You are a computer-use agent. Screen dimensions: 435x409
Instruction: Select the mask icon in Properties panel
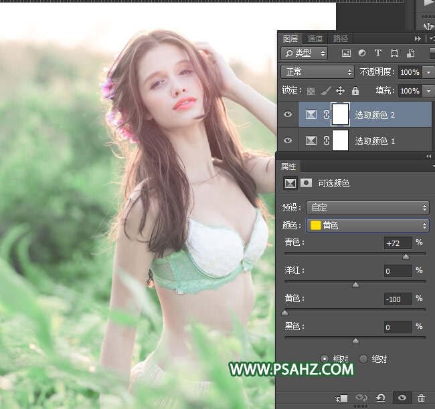tap(307, 183)
